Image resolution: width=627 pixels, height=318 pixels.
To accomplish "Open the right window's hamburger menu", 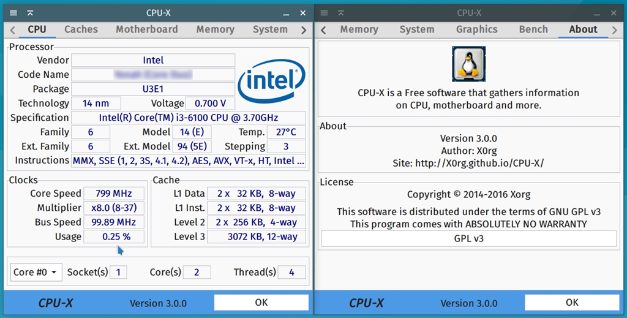I will (x=325, y=13).
